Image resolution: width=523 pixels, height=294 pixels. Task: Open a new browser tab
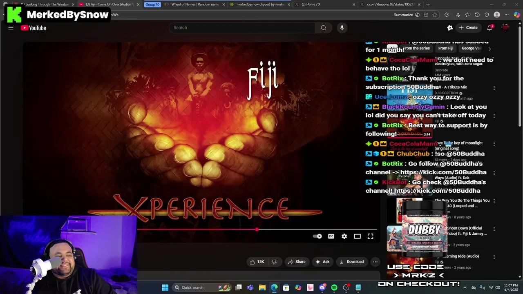[x=428, y=4]
